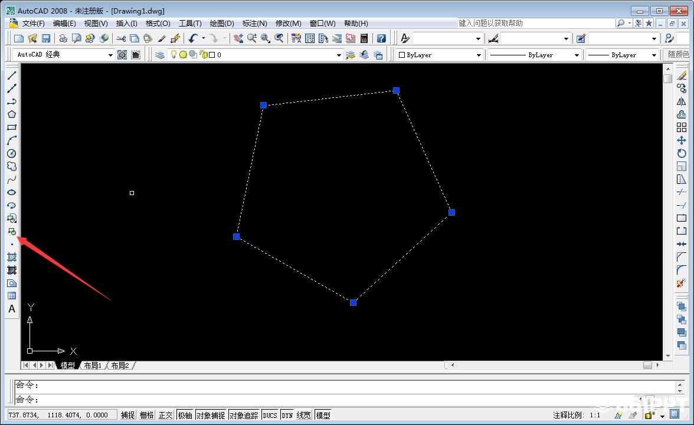Click the Fillet tool icon
Image resolution: width=694 pixels, height=425 pixels.
[x=682, y=270]
